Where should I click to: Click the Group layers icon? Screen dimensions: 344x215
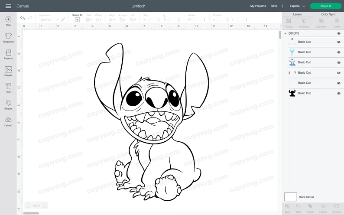click(289, 21)
